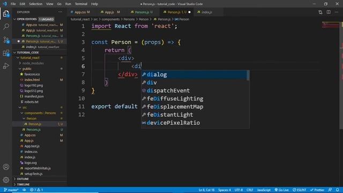Collapse the tutorial_react folder

(x=39, y=58)
